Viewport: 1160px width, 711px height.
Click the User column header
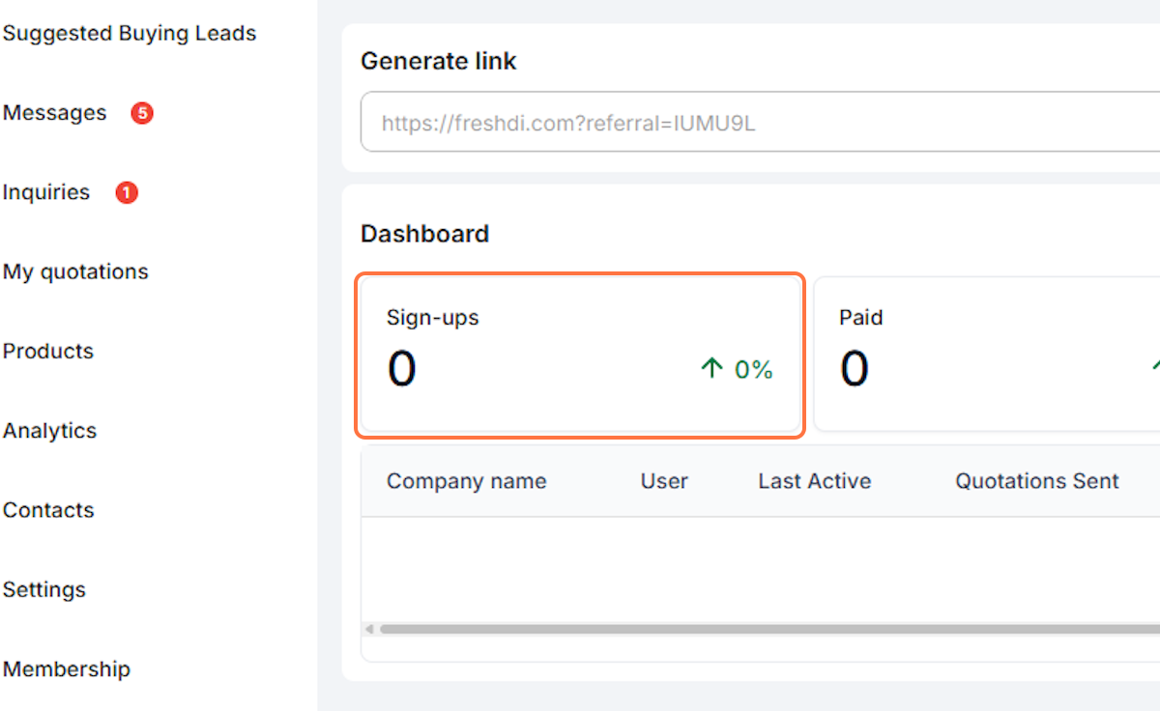pos(664,481)
